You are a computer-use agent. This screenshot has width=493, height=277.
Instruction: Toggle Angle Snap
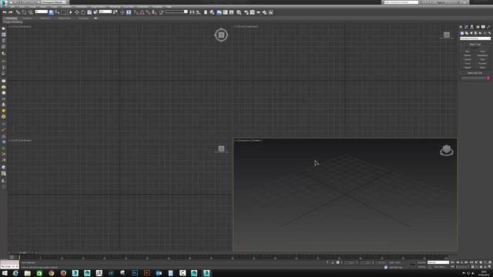coord(142,12)
